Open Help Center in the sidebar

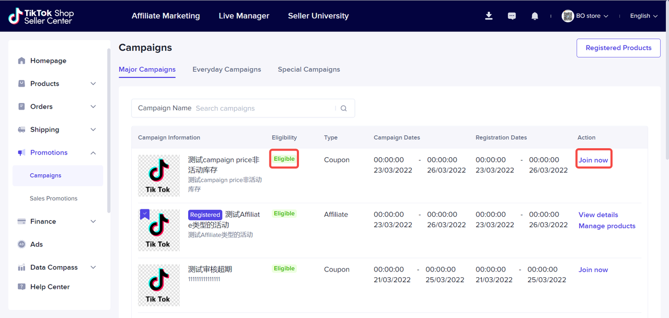coord(50,287)
